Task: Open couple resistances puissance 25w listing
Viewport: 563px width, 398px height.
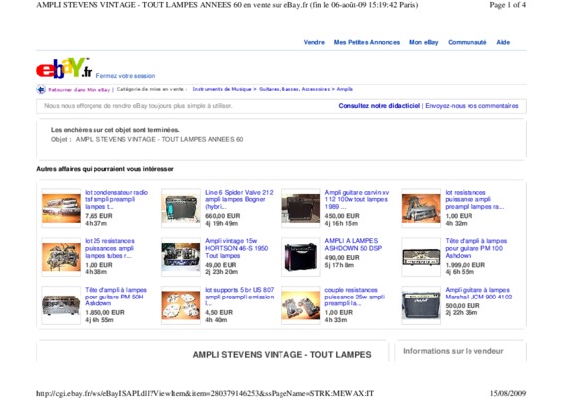Action: 354,297
